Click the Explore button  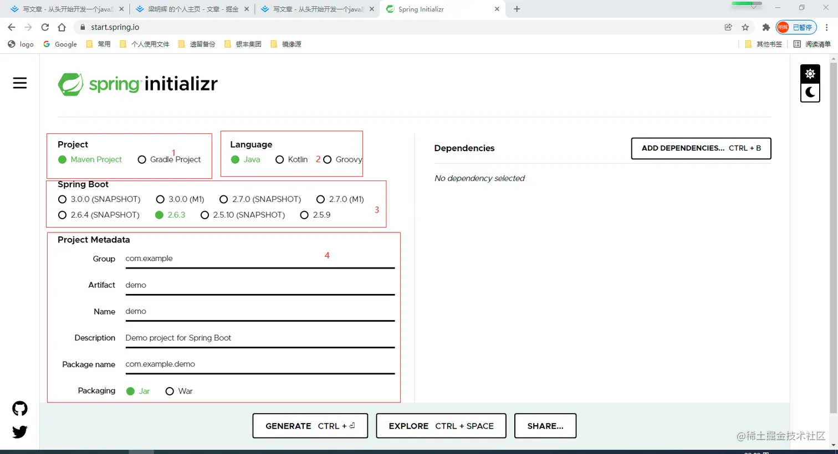(441, 426)
